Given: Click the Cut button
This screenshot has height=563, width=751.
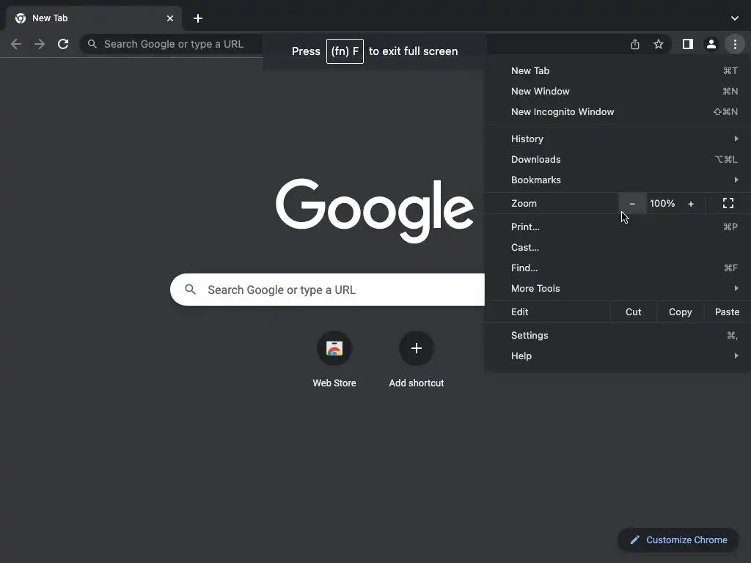Looking at the screenshot, I should point(633,312).
